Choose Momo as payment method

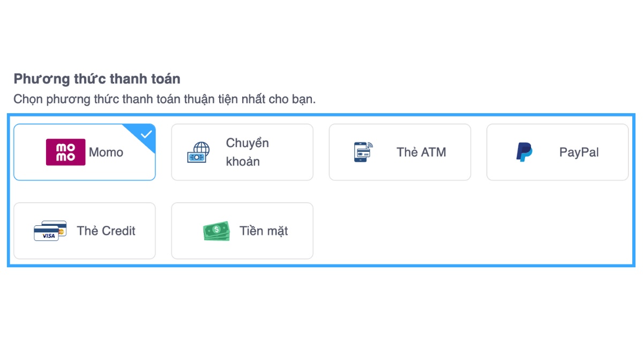[84, 152]
